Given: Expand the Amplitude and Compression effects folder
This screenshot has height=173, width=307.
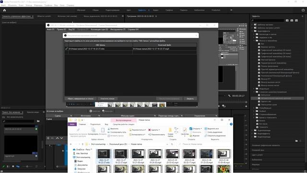Looking at the screenshot, I should tap(254, 34).
